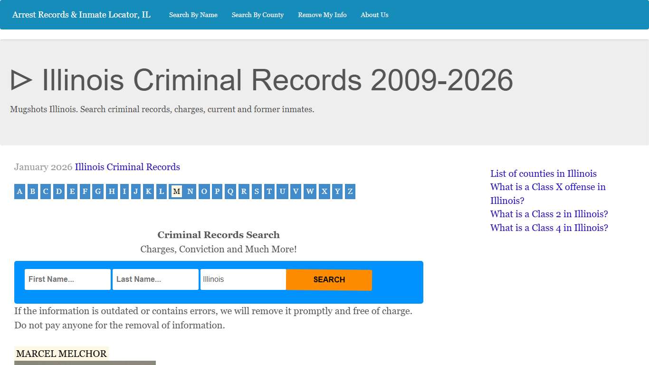
Task: Click the First Name input field
Action: pos(67,279)
